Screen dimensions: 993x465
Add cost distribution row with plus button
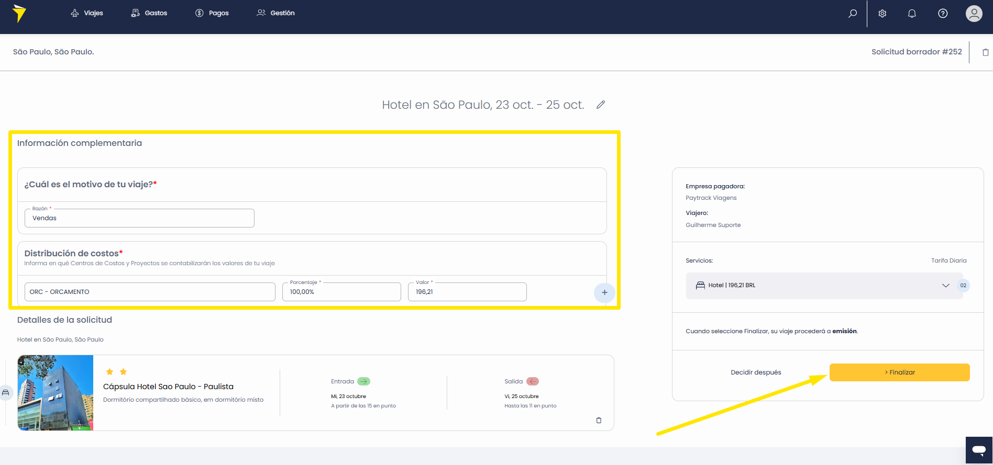coord(604,292)
